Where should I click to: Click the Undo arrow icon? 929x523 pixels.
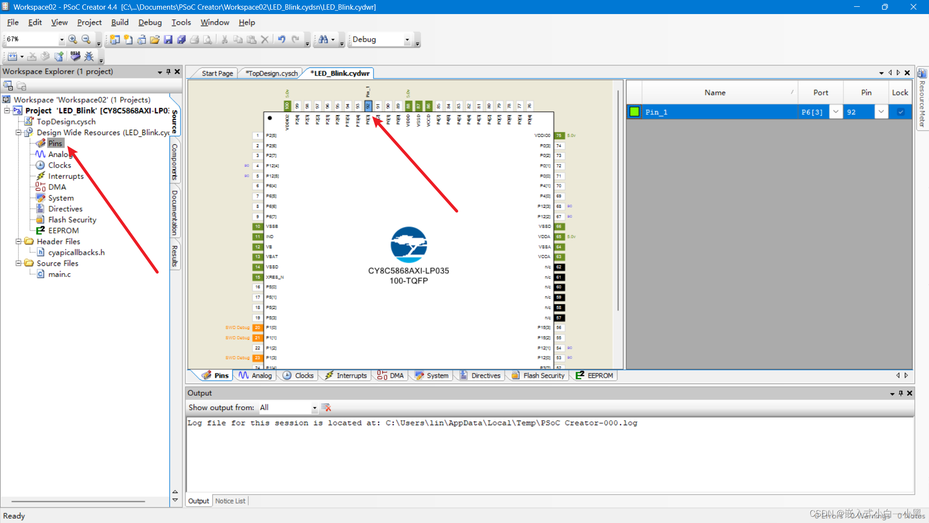[x=282, y=40]
